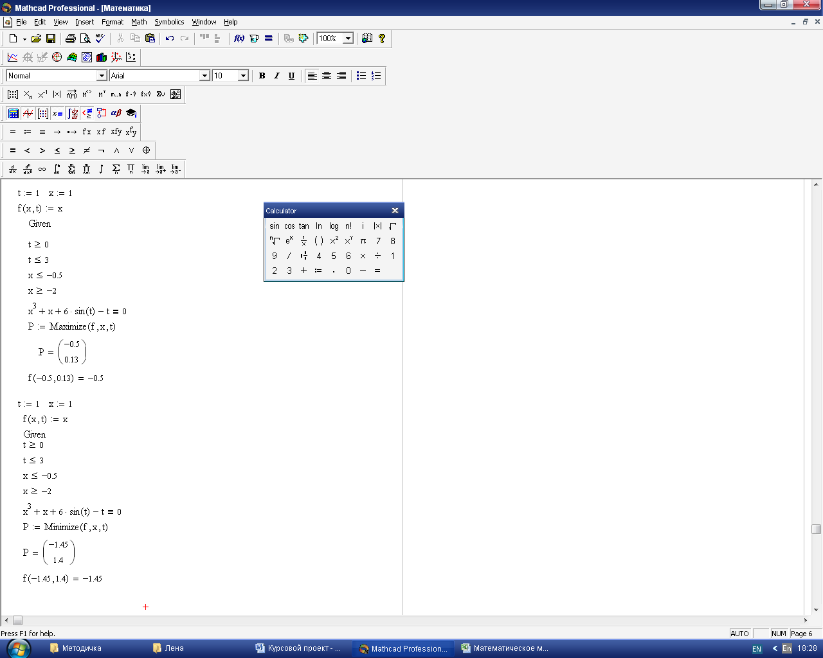The width and height of the screenshot is (823, 658).
Task: Click the New worksheet icon
Action: pyautogui.click(x=13, y=39)
